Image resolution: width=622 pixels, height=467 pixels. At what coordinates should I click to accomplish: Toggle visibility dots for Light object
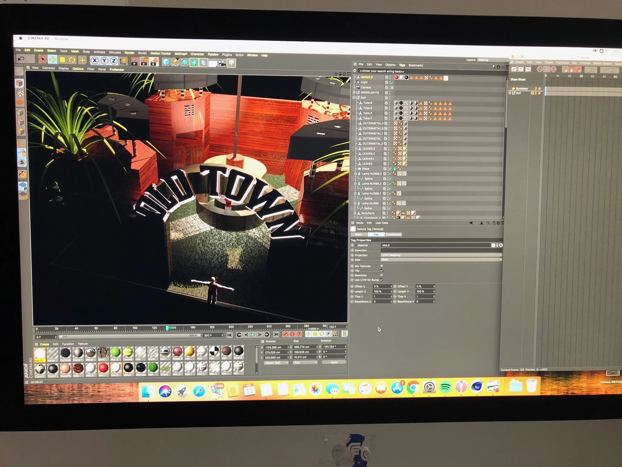pyautogui.click(x=390, y=82)
